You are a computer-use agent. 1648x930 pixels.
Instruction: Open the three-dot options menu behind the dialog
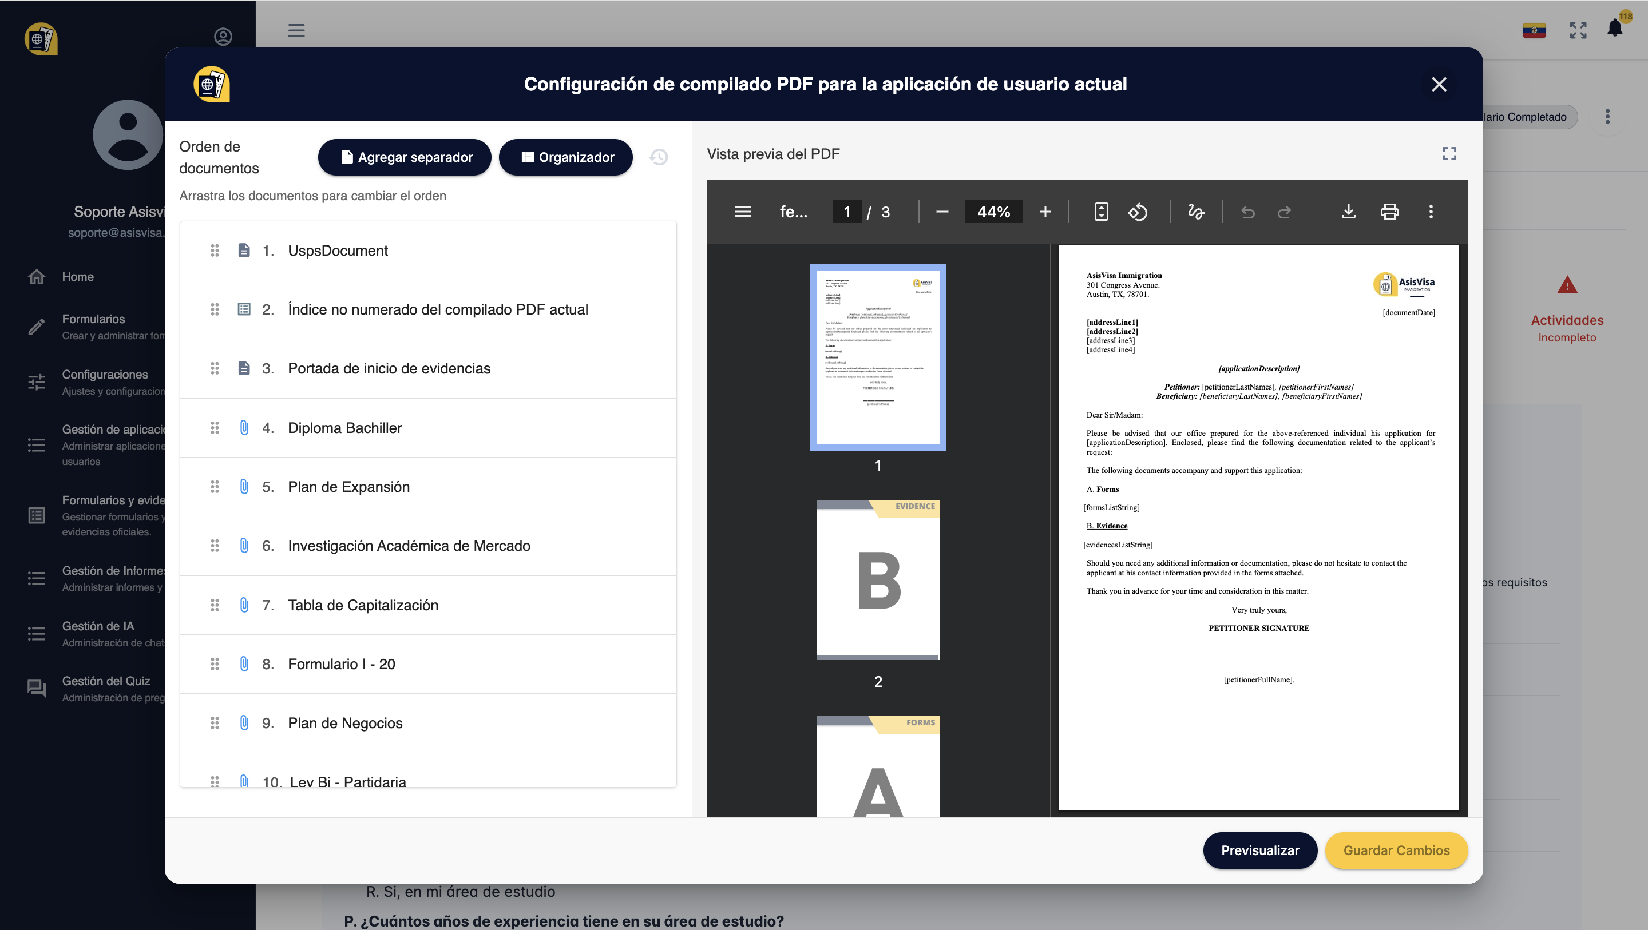pos(1607,117)
